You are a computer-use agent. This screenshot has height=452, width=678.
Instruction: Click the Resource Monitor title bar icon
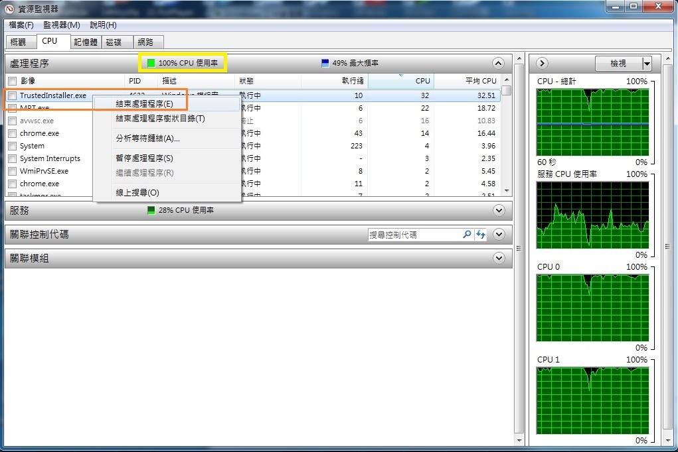(x=9, y=8)
